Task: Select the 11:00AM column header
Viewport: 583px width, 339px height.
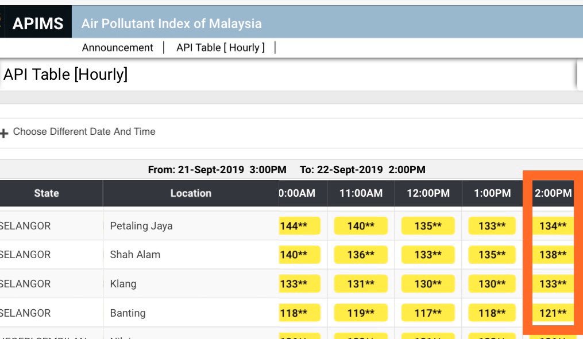Action: pos(361,193)
